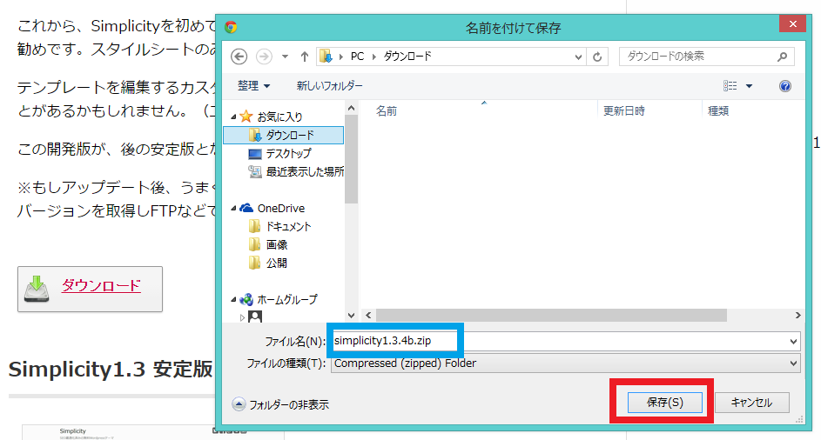The image size is (821, 440).
Task: Focus the ダウンロードの検索 search field
Action: [x=706, y=57]
